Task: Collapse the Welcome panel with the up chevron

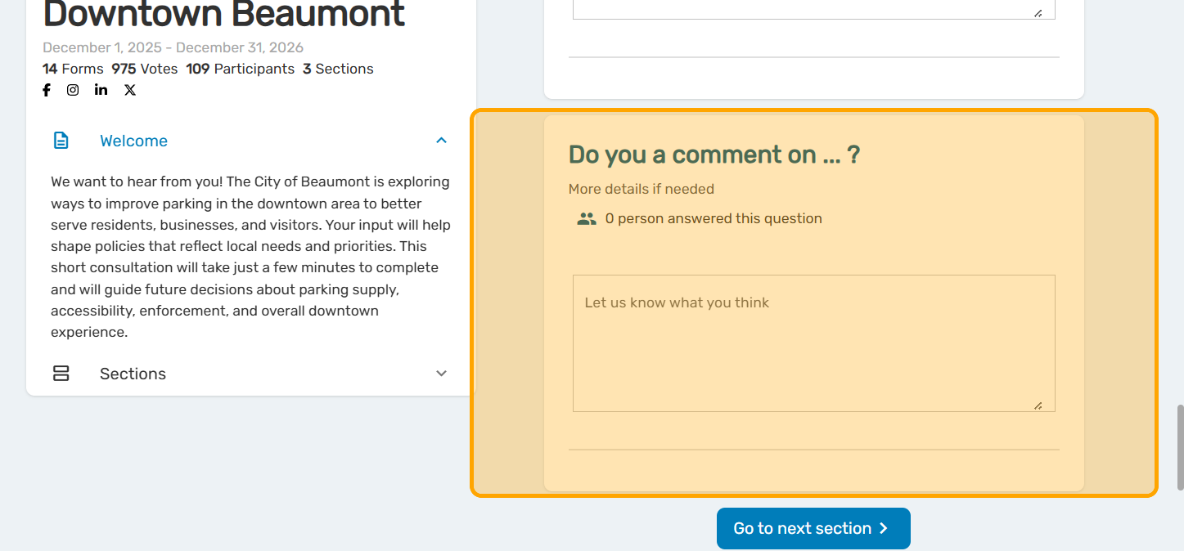Action: point(441,141)
